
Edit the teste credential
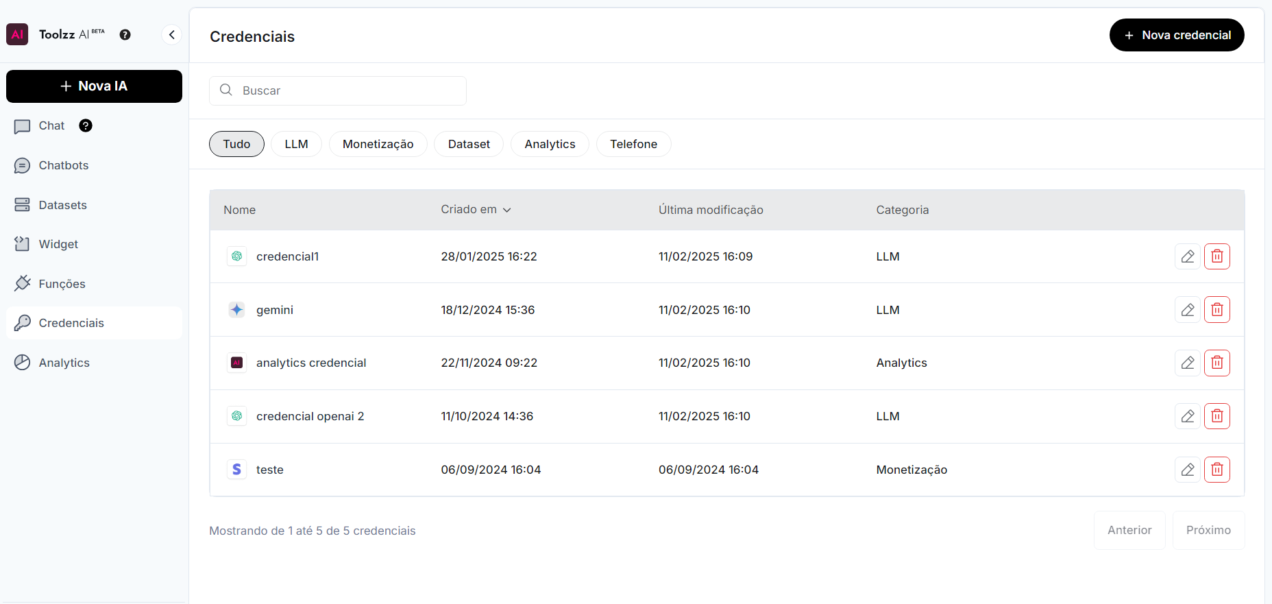coord(1188,470)
